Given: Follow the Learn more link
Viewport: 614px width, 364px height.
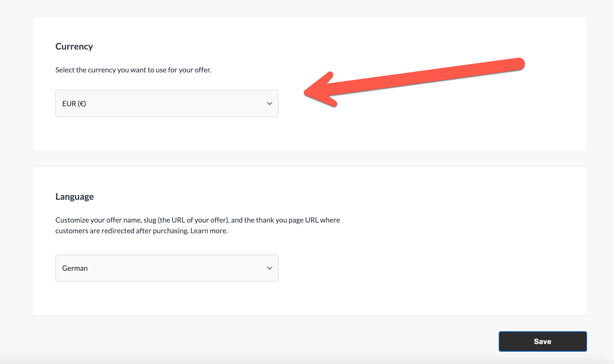Looking at the screenshot, I should click(209, 231).
